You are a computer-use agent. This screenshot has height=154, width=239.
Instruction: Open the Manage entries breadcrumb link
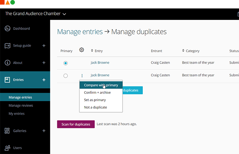click(x=79, y=32)
